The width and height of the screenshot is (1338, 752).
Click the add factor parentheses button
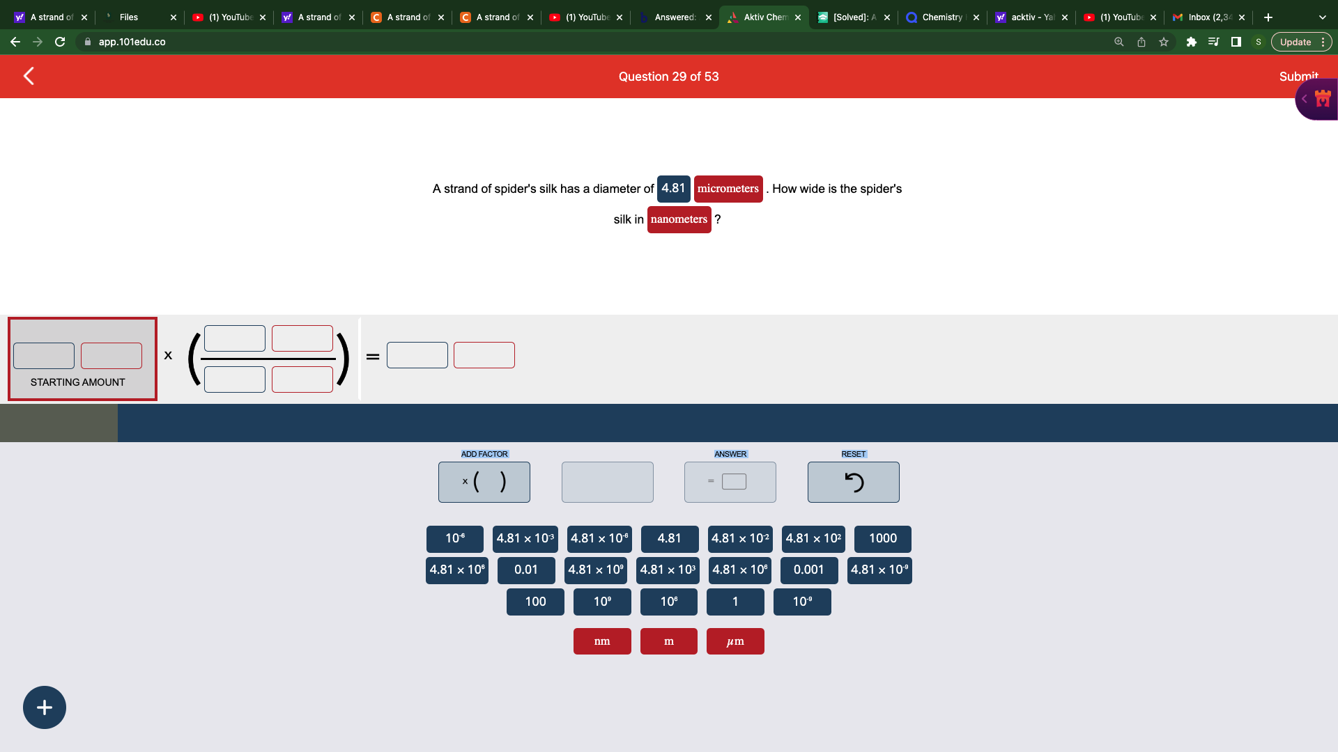coord(484,482)
